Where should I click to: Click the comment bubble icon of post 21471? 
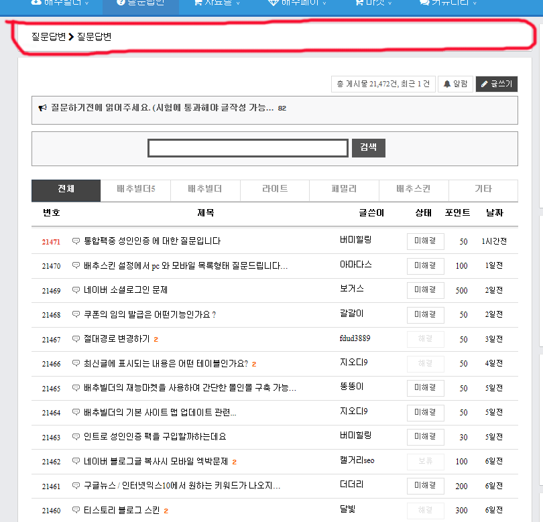(x=76, y=241)
